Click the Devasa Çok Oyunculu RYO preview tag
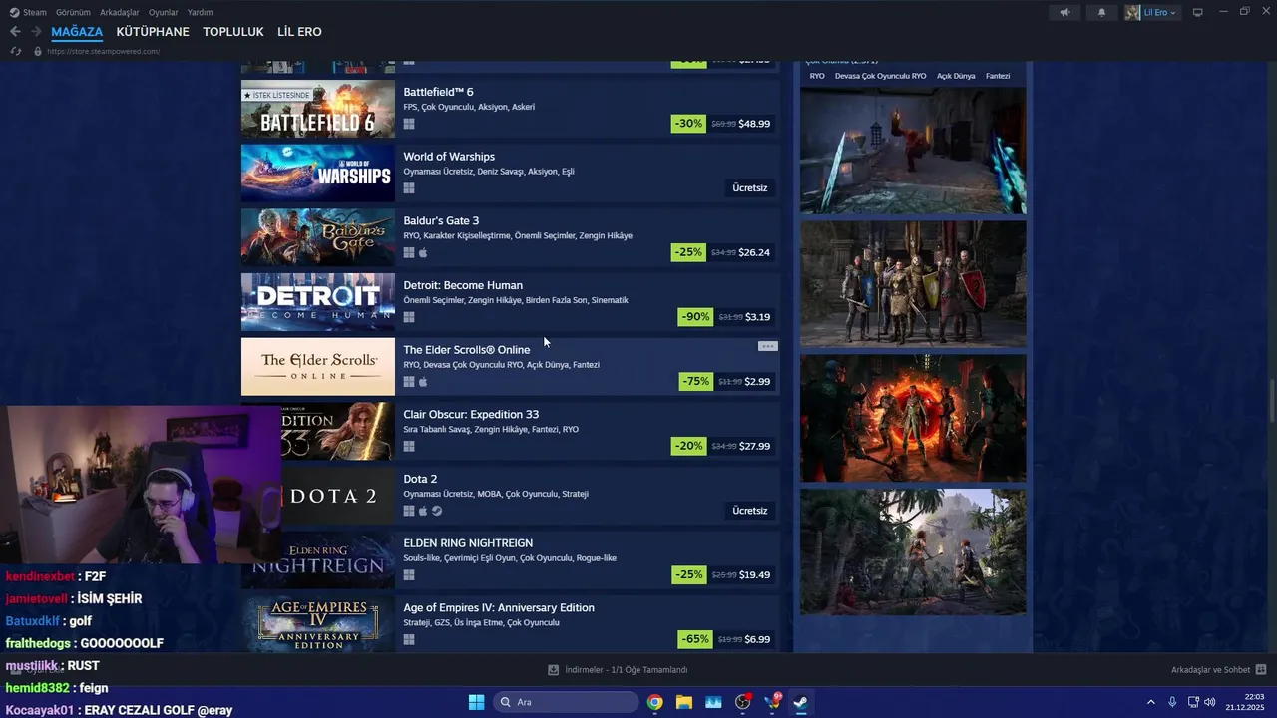 coord(880,76)
